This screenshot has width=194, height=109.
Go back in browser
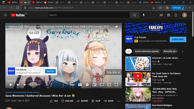pos(4,8)
